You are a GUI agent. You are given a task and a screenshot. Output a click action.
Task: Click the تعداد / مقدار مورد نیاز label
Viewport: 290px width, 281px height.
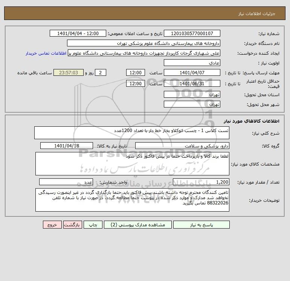(x=258, y=182)
